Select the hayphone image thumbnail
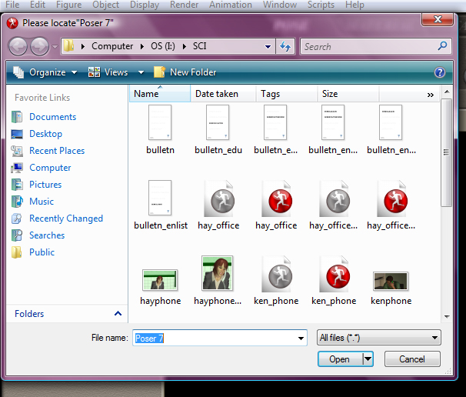Screen dimensions: 466x397 (160, 280)
